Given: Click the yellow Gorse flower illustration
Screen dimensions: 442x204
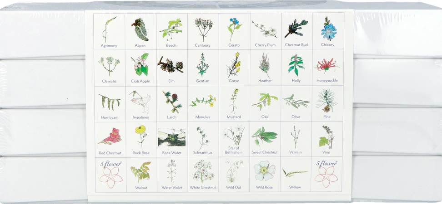Looking at the screenshot, I should [x=234, y=65].
